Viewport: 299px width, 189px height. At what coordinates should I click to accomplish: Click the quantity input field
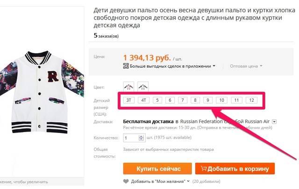click(131, 138)
